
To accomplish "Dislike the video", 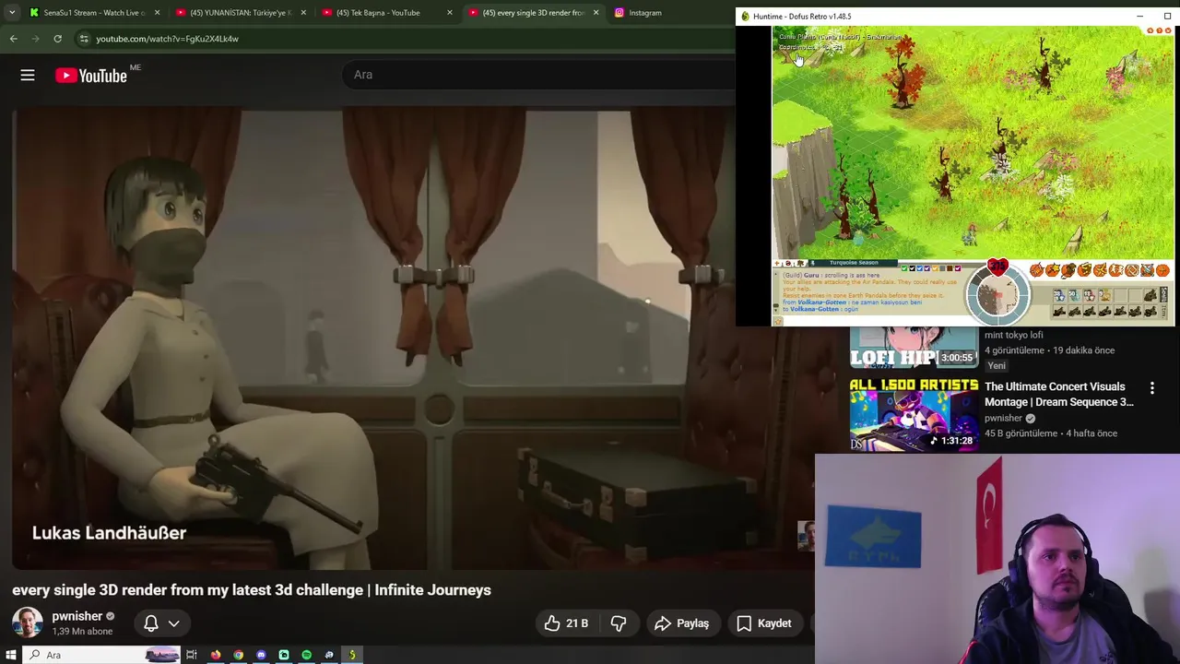I will 619,623.
